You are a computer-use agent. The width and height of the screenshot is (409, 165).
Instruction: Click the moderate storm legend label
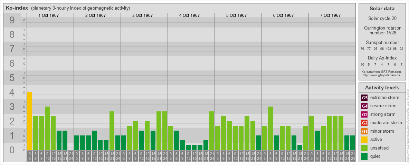pos(386,123)
